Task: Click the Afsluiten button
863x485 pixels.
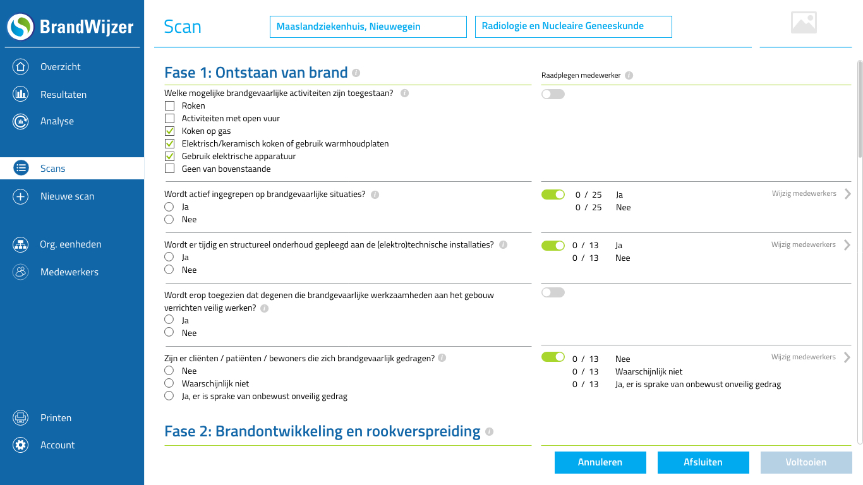Action: (703, 462)
